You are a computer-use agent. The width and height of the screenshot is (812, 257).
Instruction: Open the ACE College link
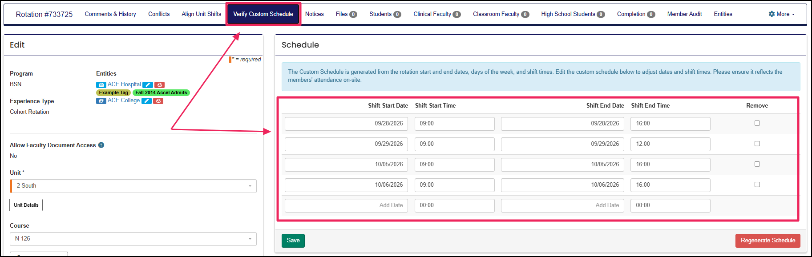tap(124, 100)
